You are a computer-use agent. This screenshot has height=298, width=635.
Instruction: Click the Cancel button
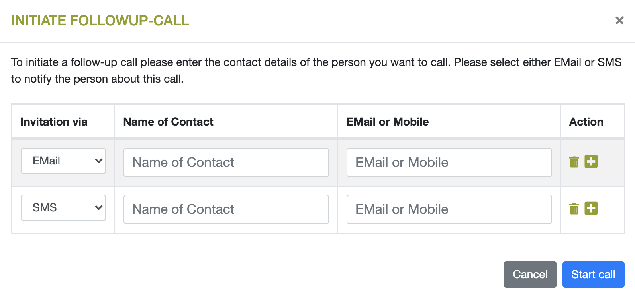[530, 275]
